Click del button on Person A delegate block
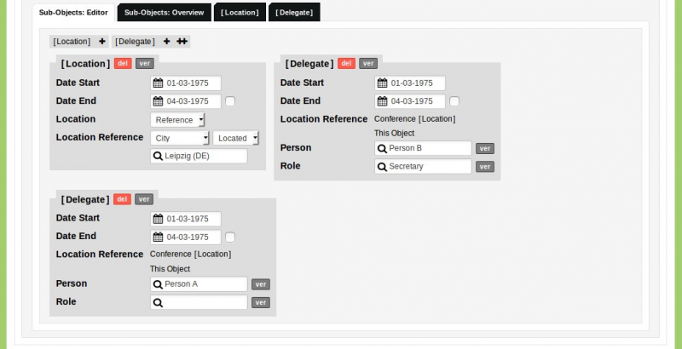Screen dimensions: 682x349 tap(123, 199)
